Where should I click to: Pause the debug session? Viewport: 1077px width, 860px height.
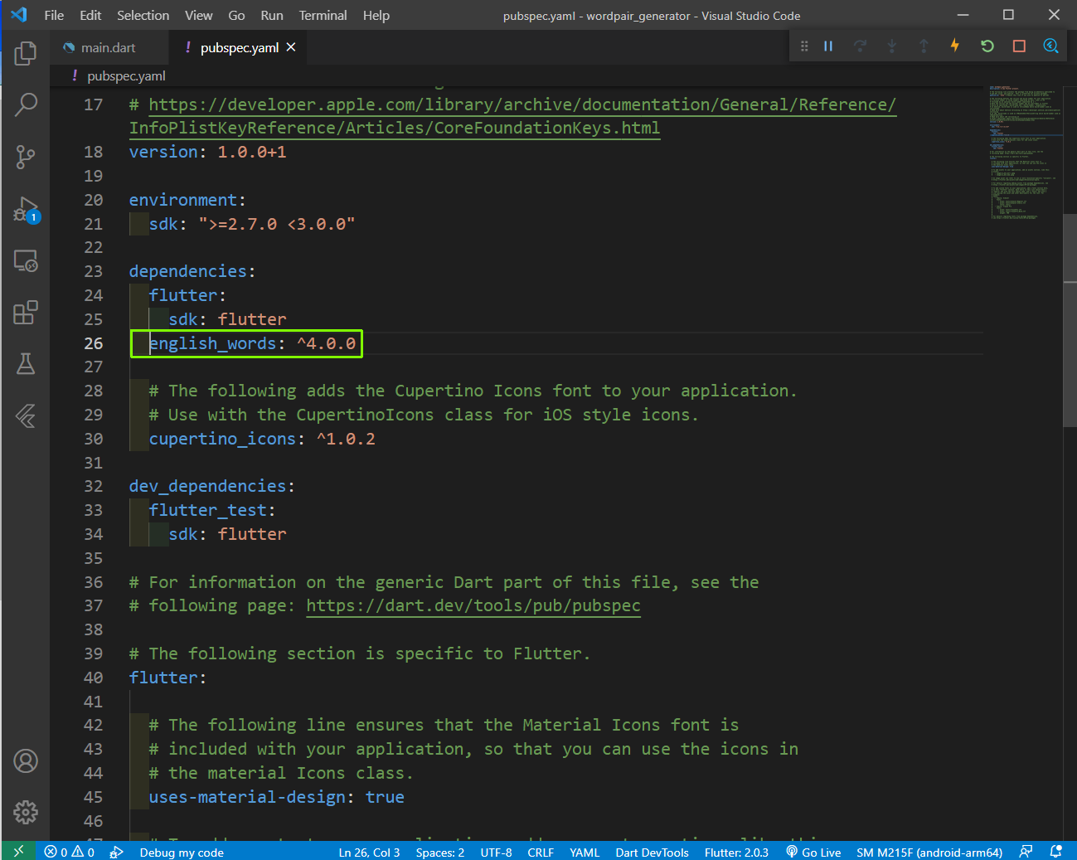point(827,46)
